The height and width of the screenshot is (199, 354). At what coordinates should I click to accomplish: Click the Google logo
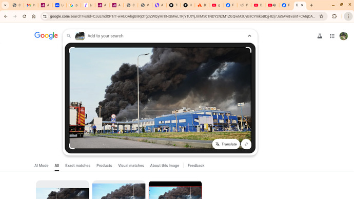[46, 36]
